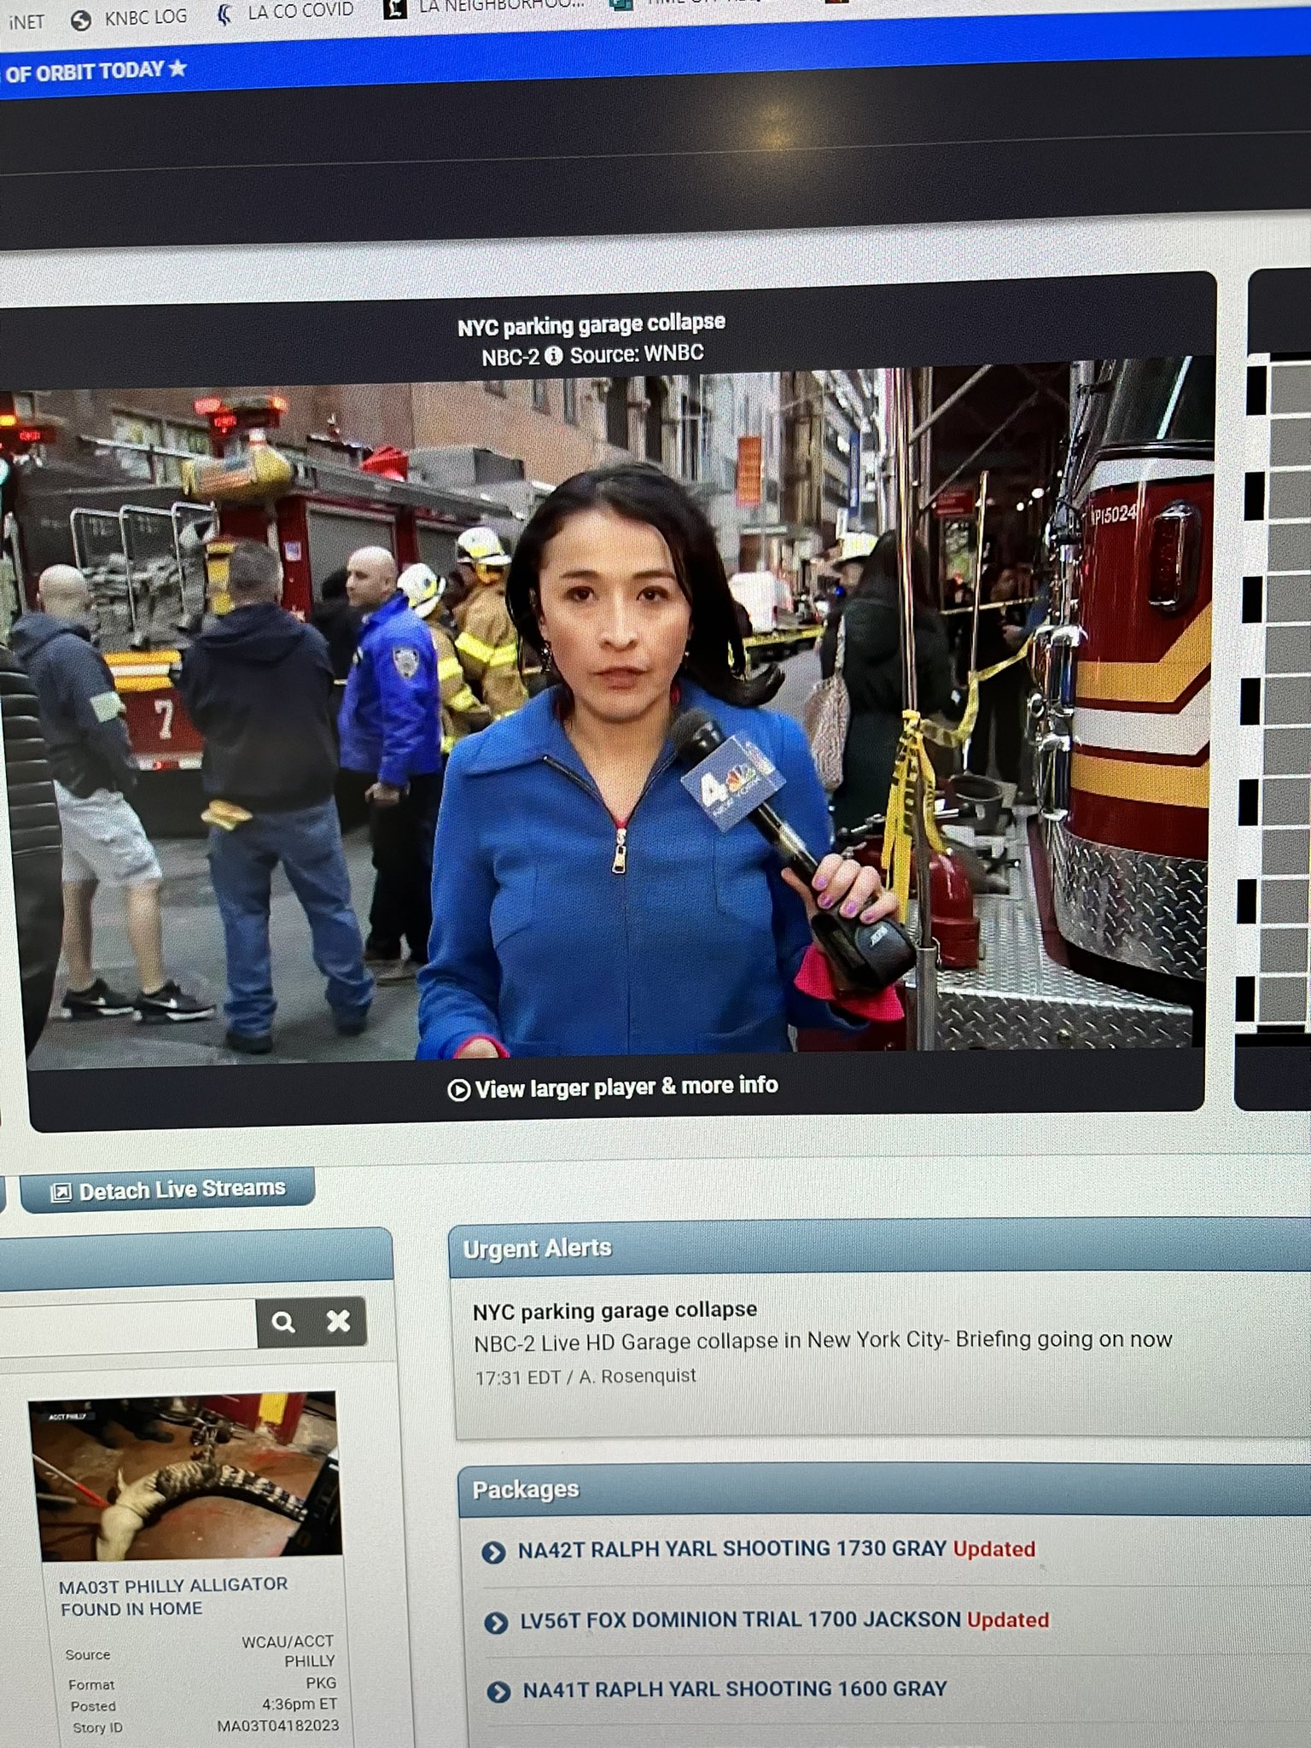
Task: Open LV56T FOX DOMINION TRIAL 1700 JACKSON
Action: click(x=740, y=1619)
